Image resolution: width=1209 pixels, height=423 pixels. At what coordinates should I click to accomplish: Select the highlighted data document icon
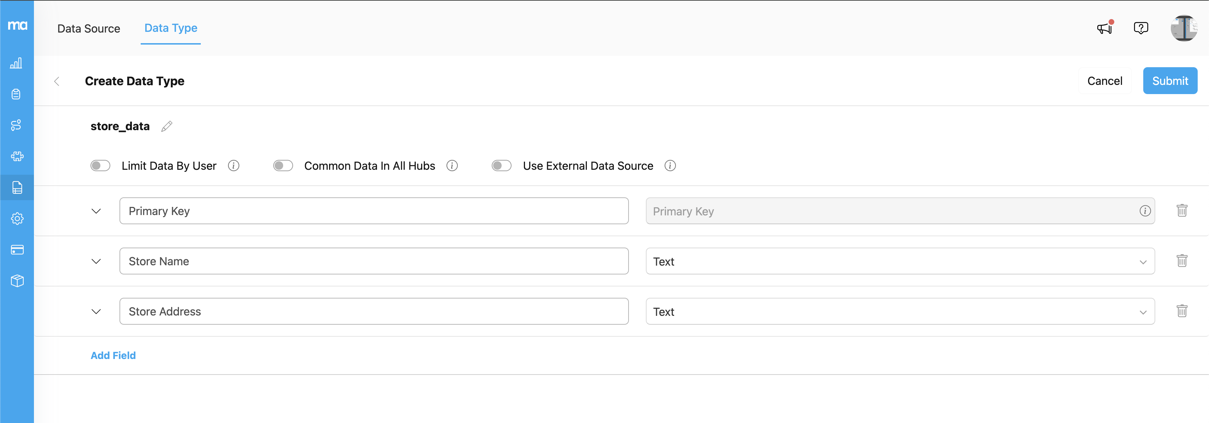17,188
